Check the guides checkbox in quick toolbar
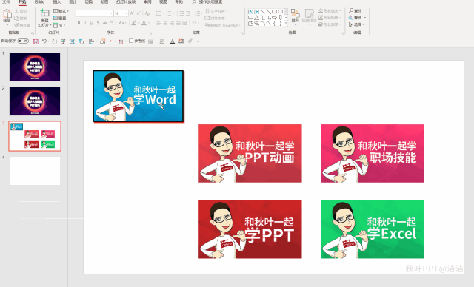The image size is (474, 287). tap(131, 41)
